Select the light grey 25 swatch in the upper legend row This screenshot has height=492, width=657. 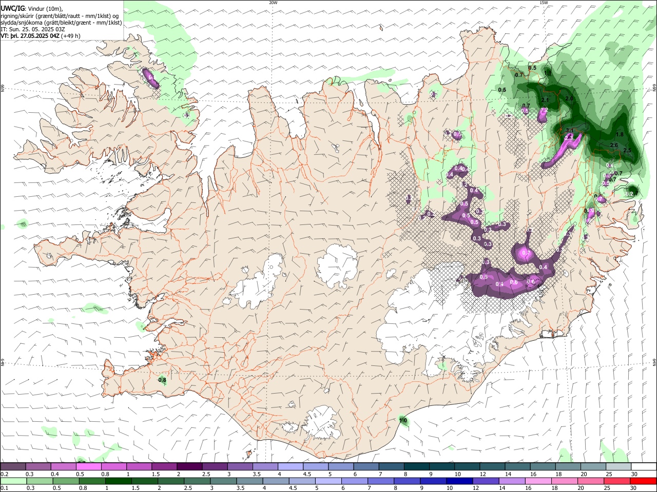(x=619, y=467)
